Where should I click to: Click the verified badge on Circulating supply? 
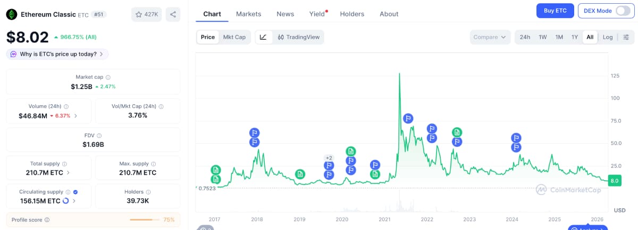[75, 192]
